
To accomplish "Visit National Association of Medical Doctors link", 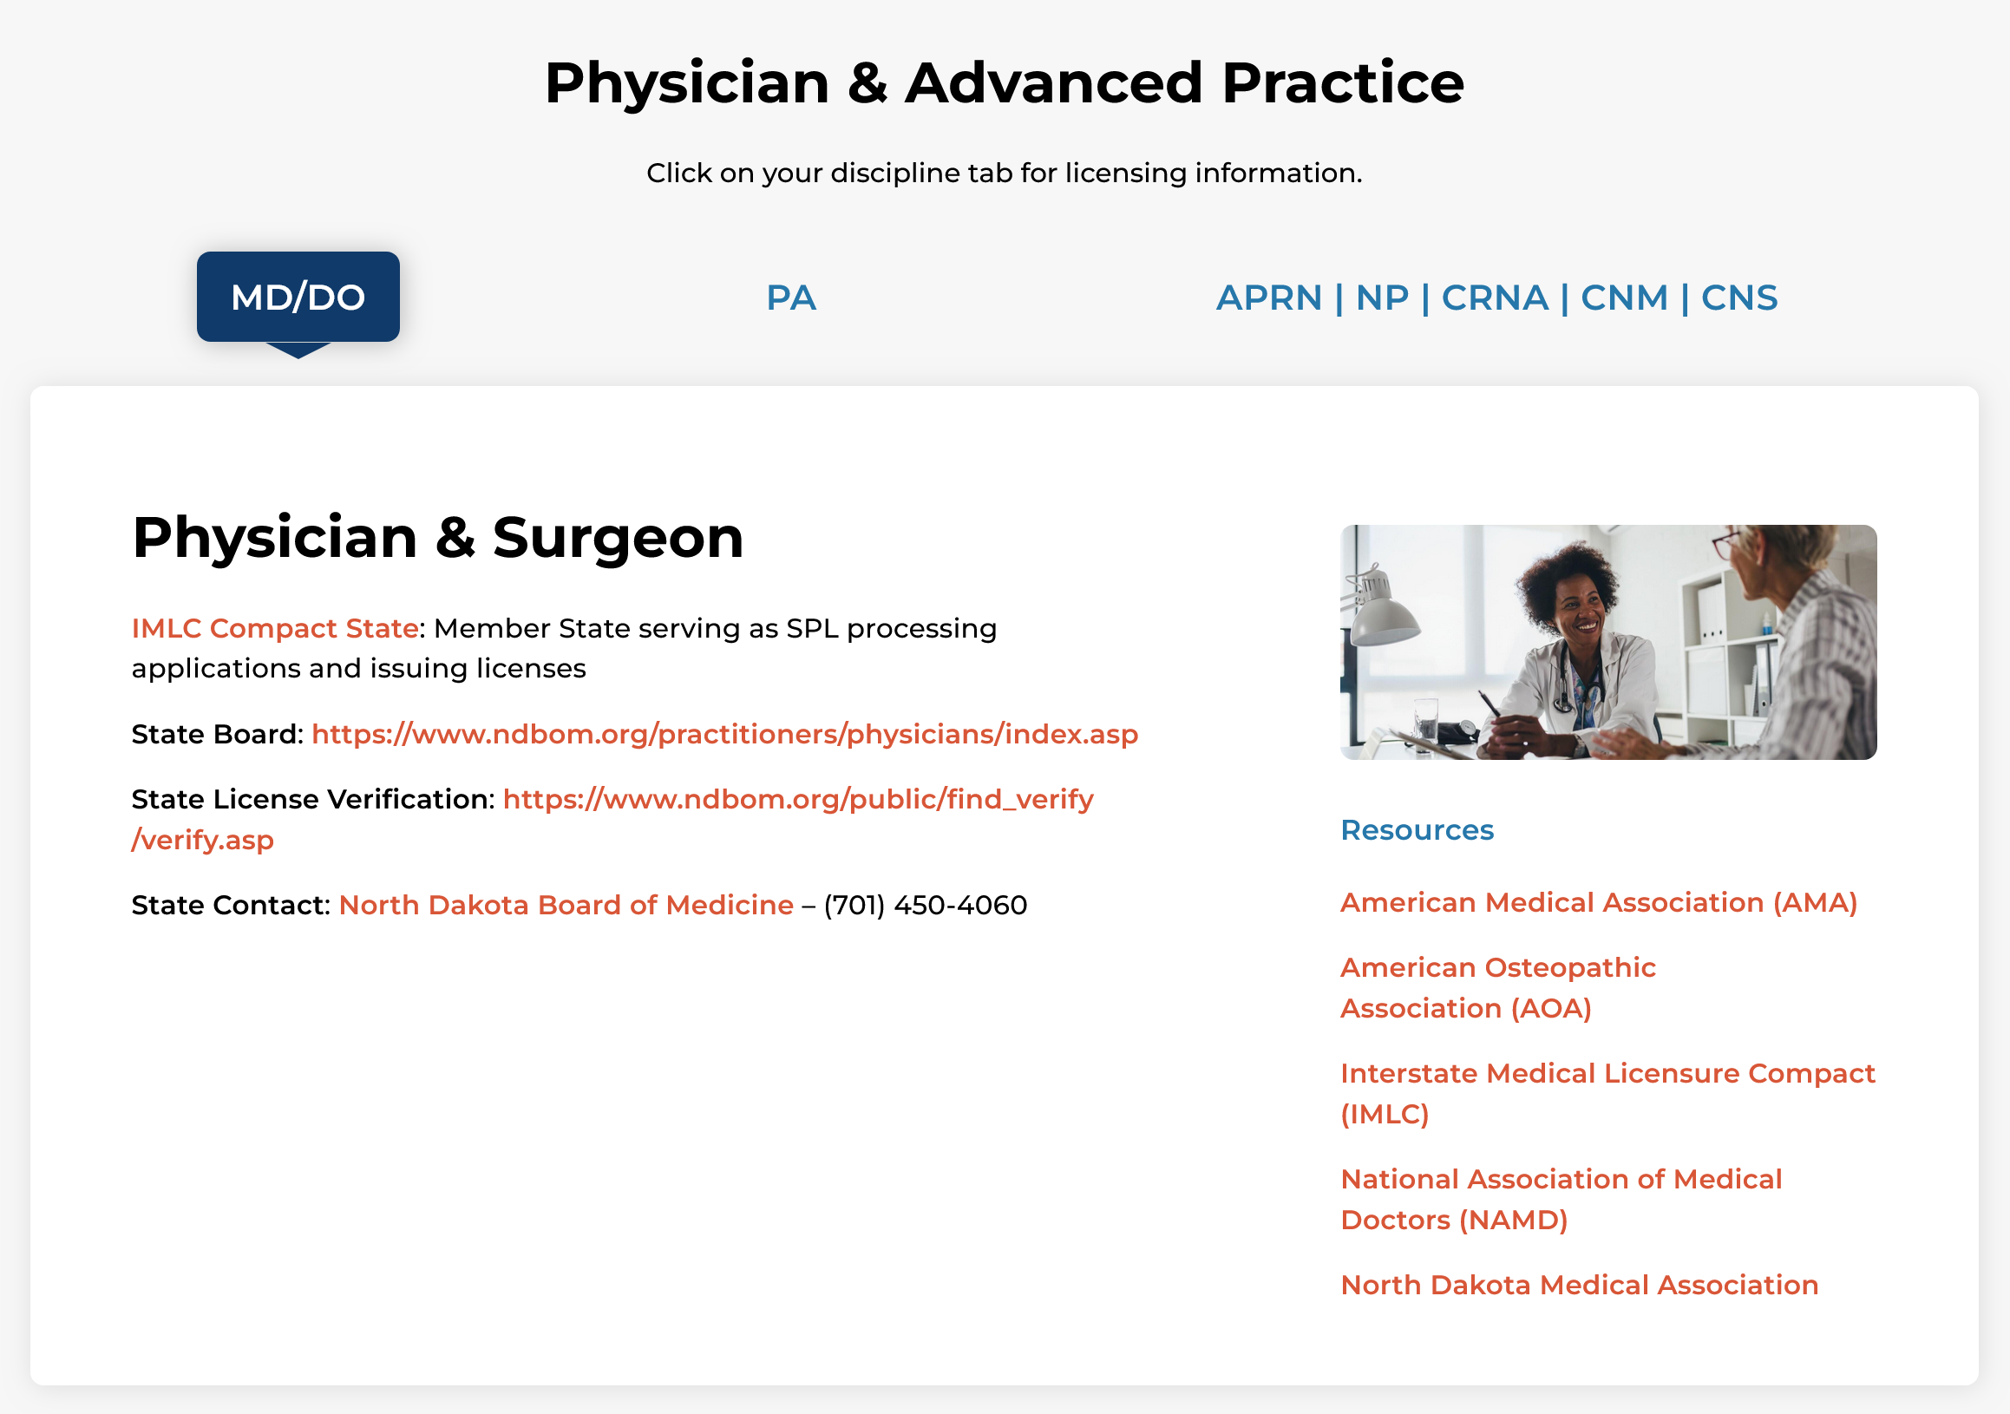I will click(1560, 1180).
